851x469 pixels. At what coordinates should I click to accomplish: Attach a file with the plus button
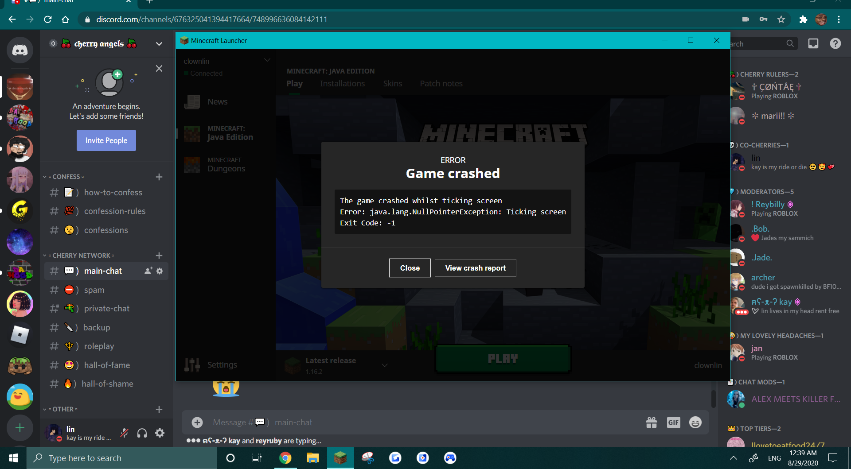[197, 422]
